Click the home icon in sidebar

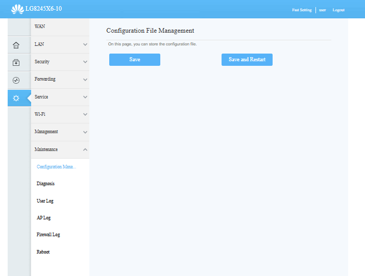point(16,45)
